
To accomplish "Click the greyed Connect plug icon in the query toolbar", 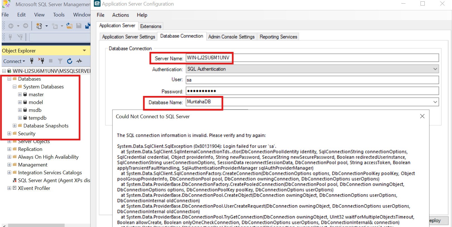I will 10,37.
